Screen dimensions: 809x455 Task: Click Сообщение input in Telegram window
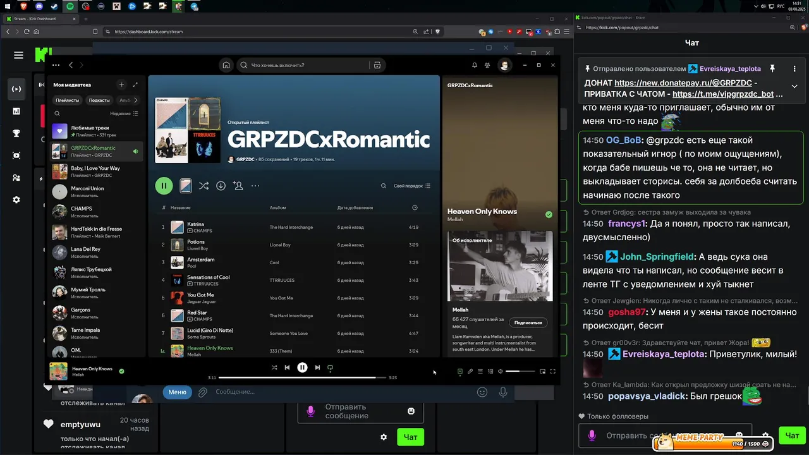341,392
